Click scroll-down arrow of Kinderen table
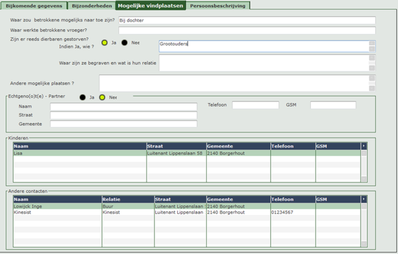Image resolution: width=398 pixels, height=254 pixels. pos(364,179)
